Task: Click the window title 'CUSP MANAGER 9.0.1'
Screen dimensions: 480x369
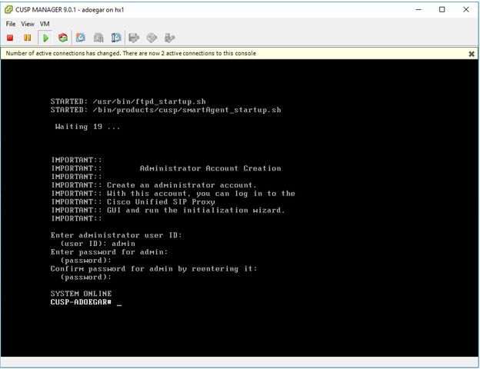Action: pyautogui.click(x=45, y=10)
